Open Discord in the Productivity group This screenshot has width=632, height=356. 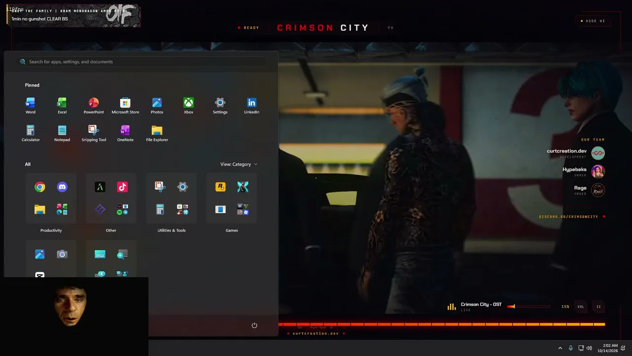pyautogui.click(x=62, y=187)
